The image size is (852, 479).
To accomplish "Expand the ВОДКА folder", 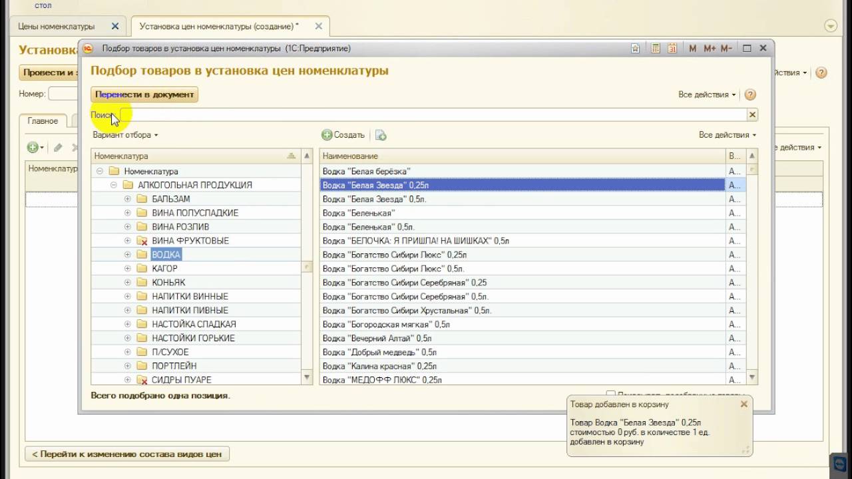I will (x=128, y=255).
